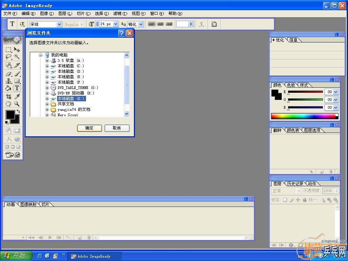The width and height of the screenshot is (348, 261).
Task: Select the Image Map tool
Action: [x=8, y=65]
